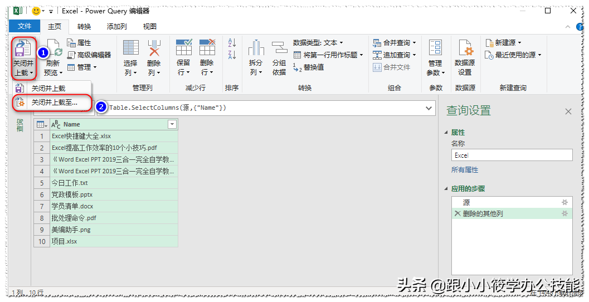This screenshot has height=302, width=589.
Task: Expand the formula bar chevron
Action: click(x=429, y=108)
